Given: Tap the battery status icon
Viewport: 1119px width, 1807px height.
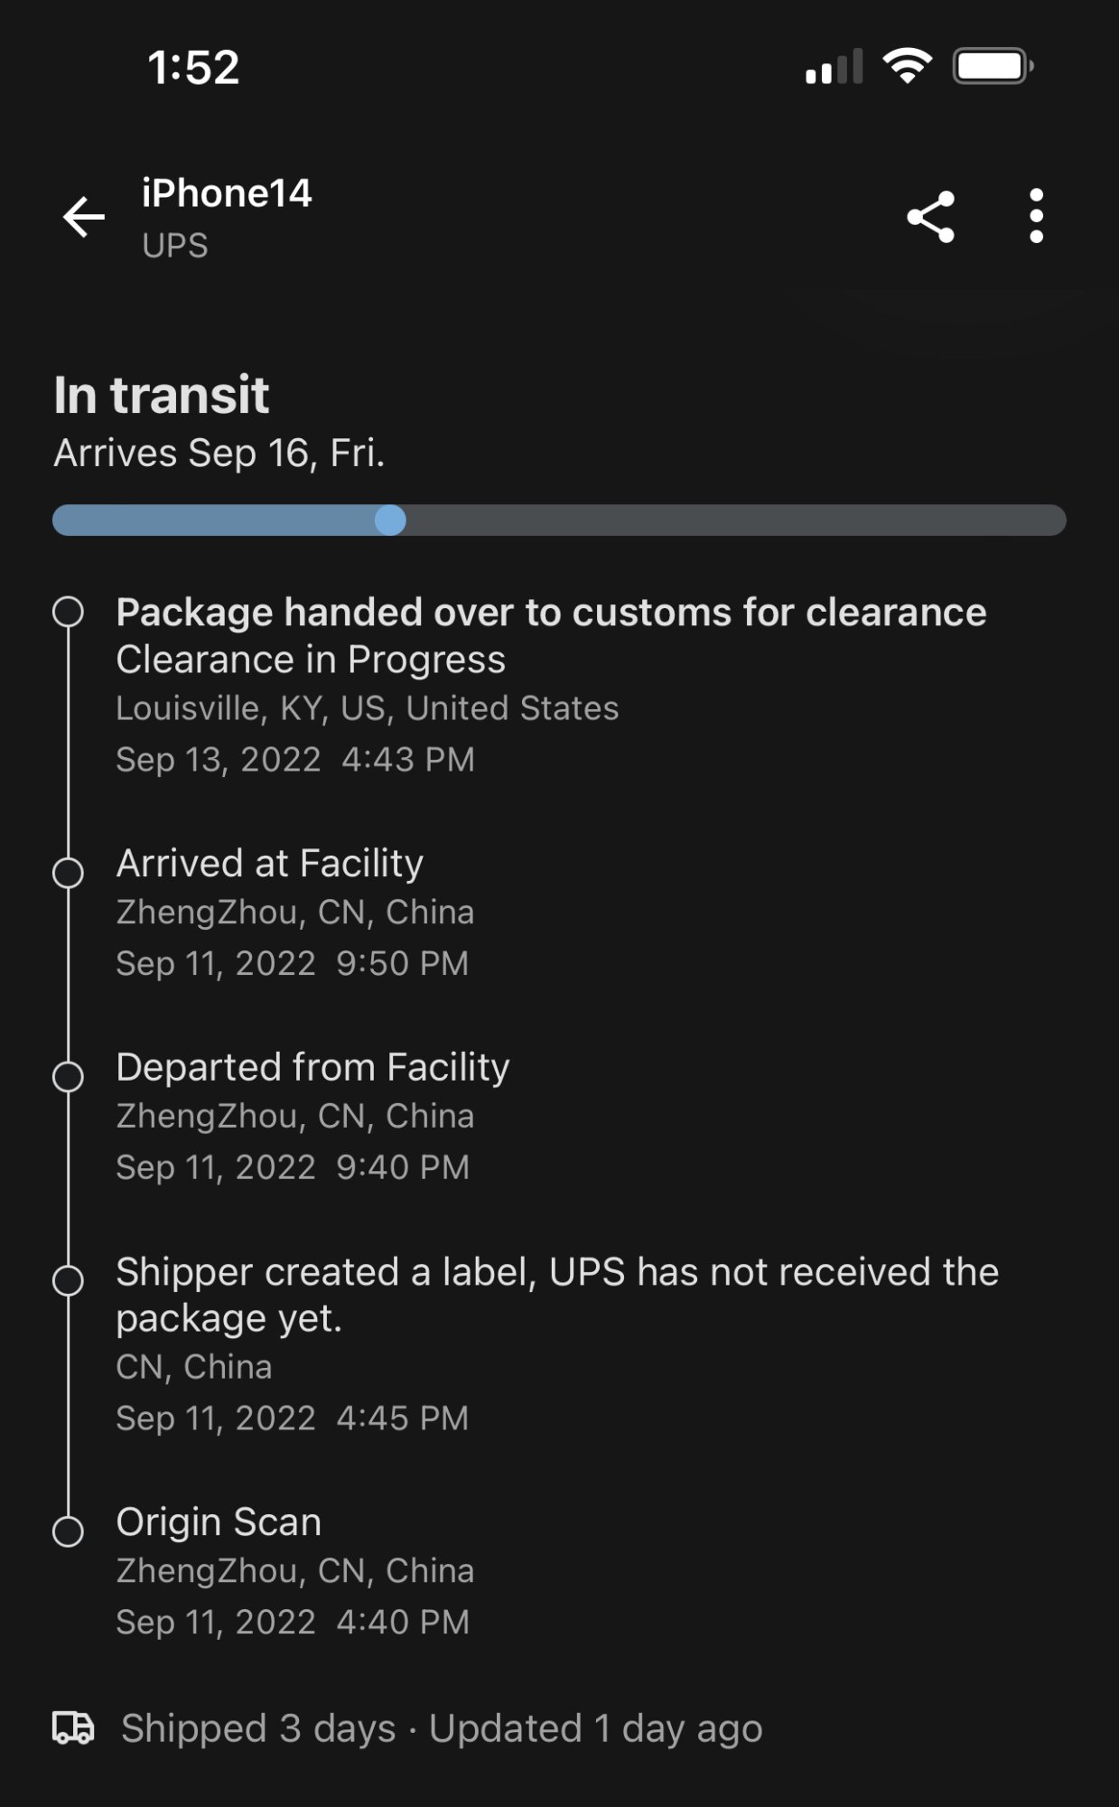Looking at the screenshot, I should pos(993,66).
